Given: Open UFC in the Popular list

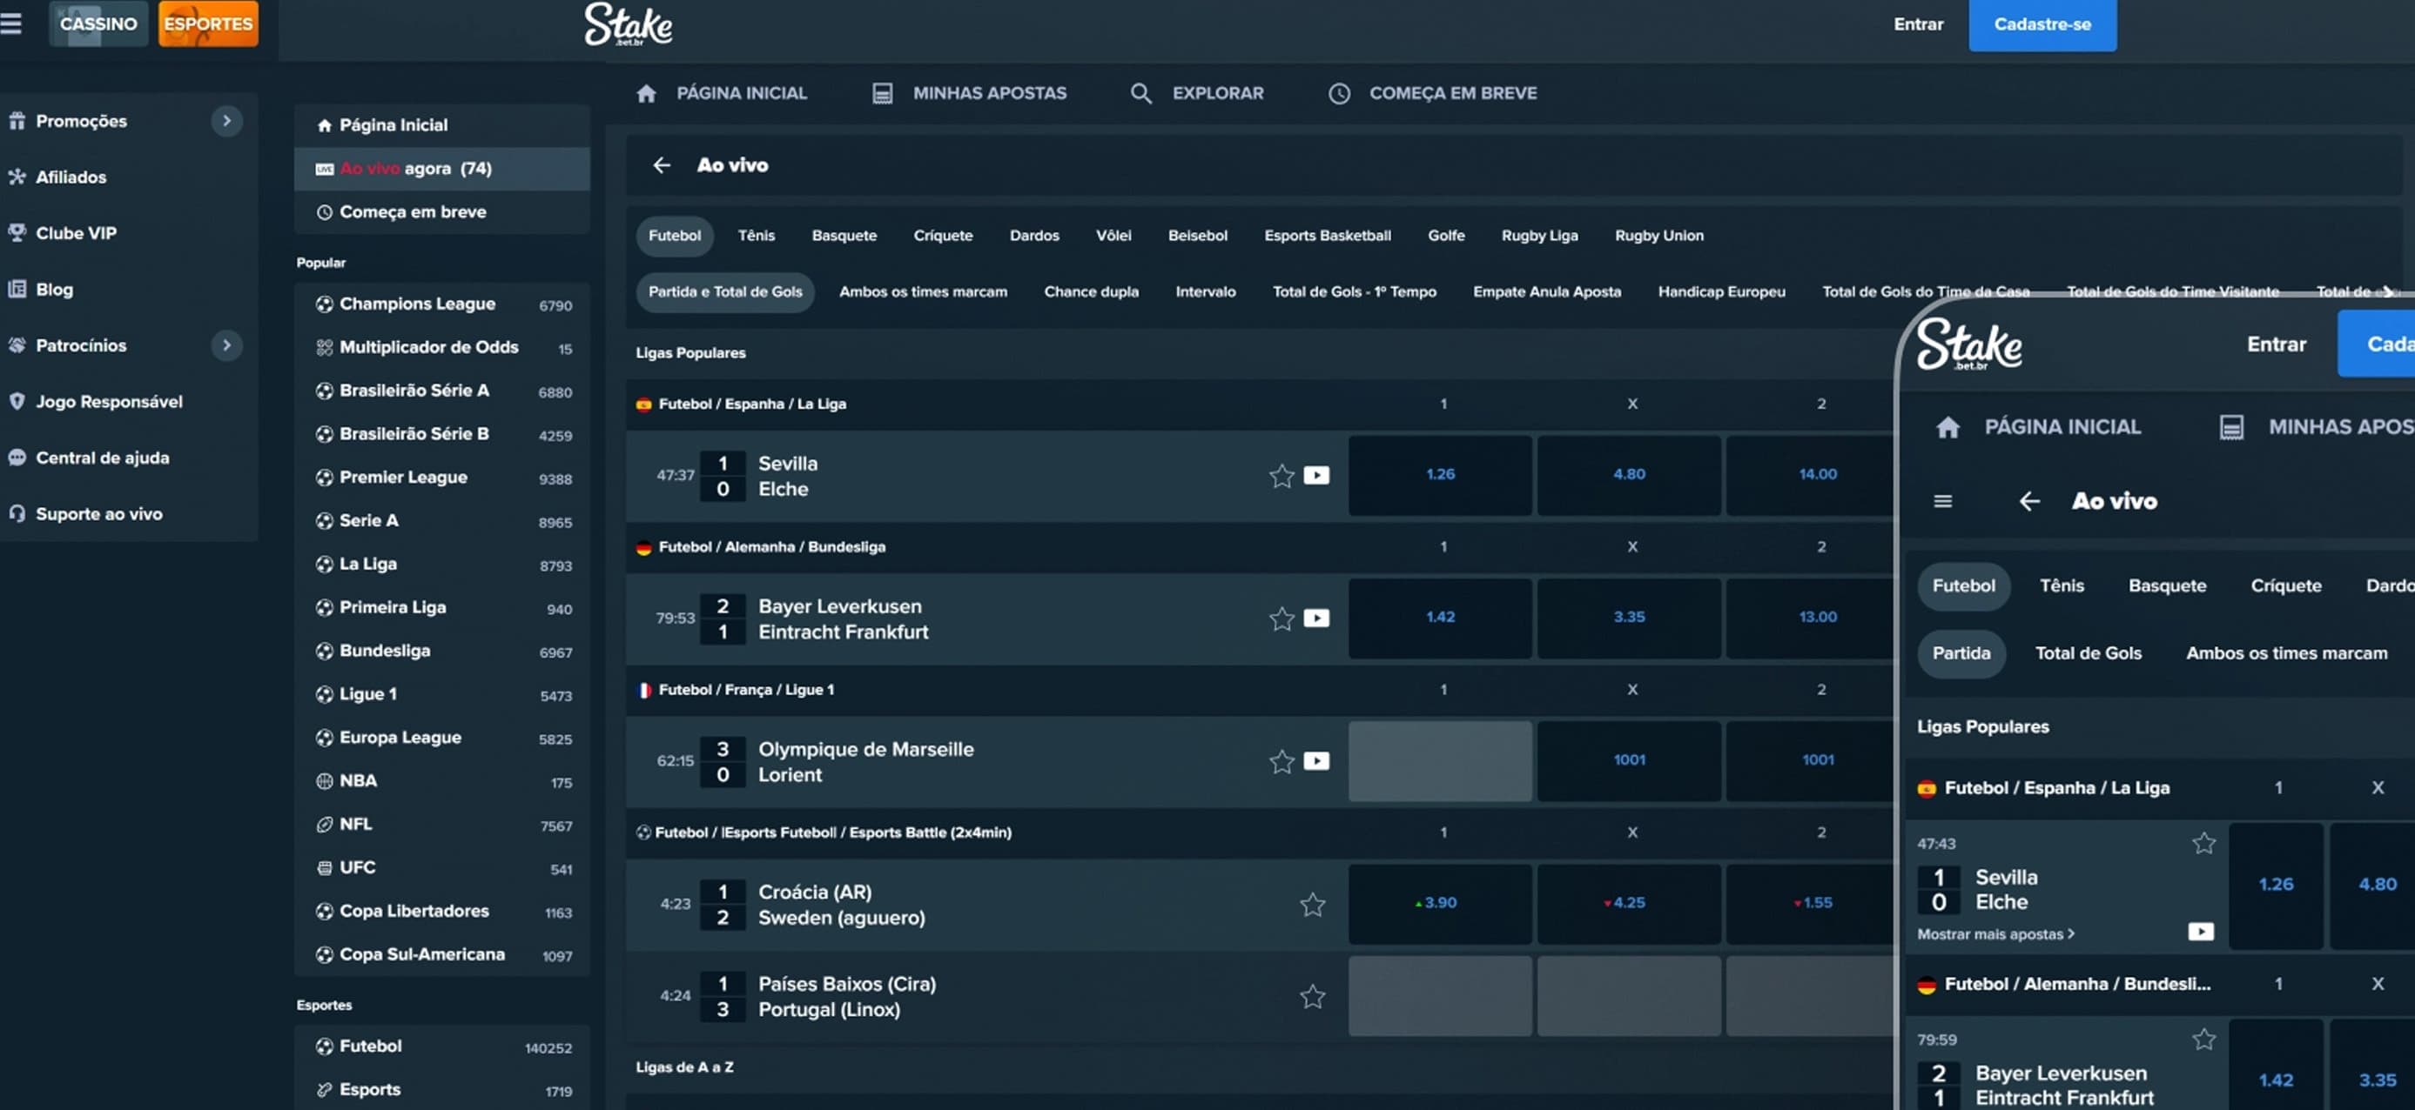Looking at the screenshot, I should (441, 868).
